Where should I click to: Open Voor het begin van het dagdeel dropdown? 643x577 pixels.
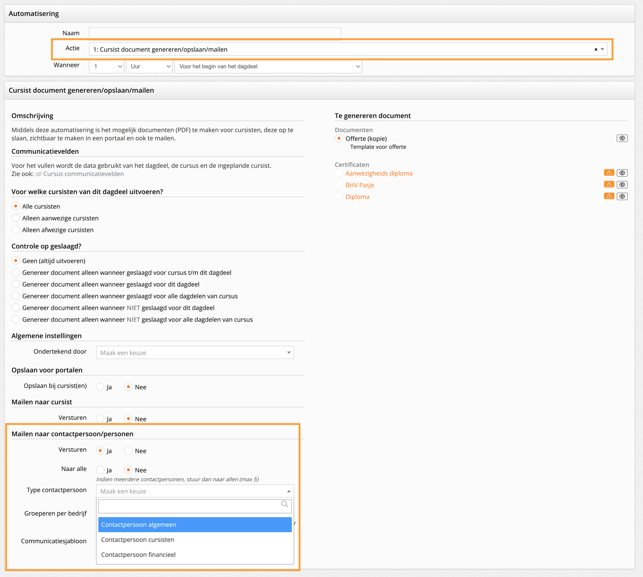click(268, 66)
